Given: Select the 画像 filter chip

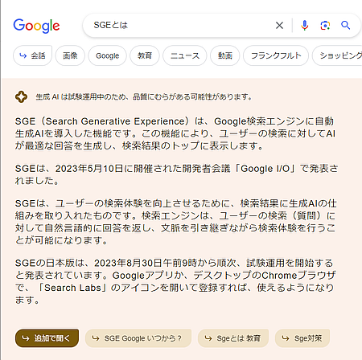Looking at the screenshot, I should tap(70, 55).
